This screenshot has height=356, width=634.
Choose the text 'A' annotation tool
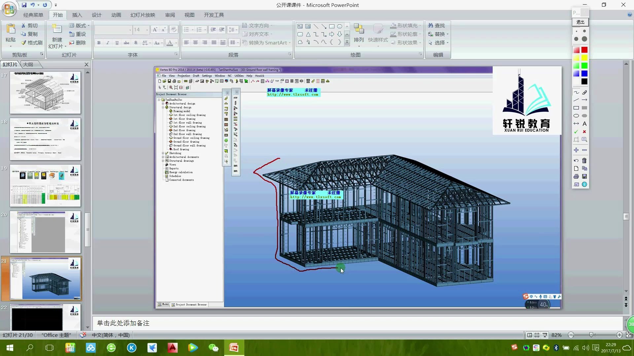click(584, 124)
